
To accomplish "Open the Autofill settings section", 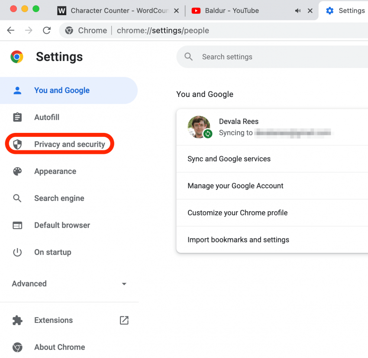I will tap(68, 117).
